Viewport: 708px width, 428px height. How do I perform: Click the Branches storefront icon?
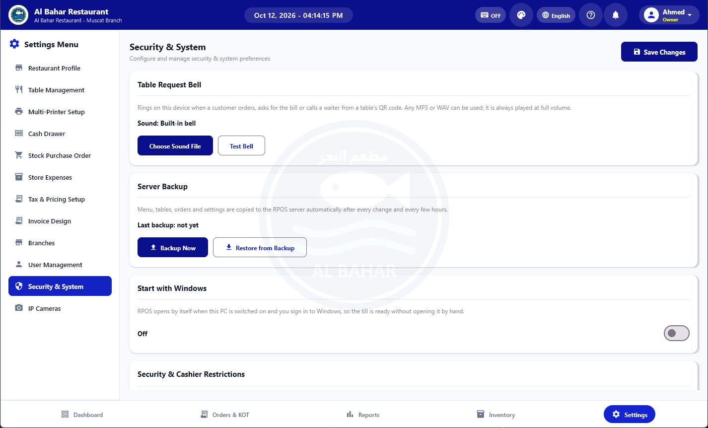pos(19,243)
